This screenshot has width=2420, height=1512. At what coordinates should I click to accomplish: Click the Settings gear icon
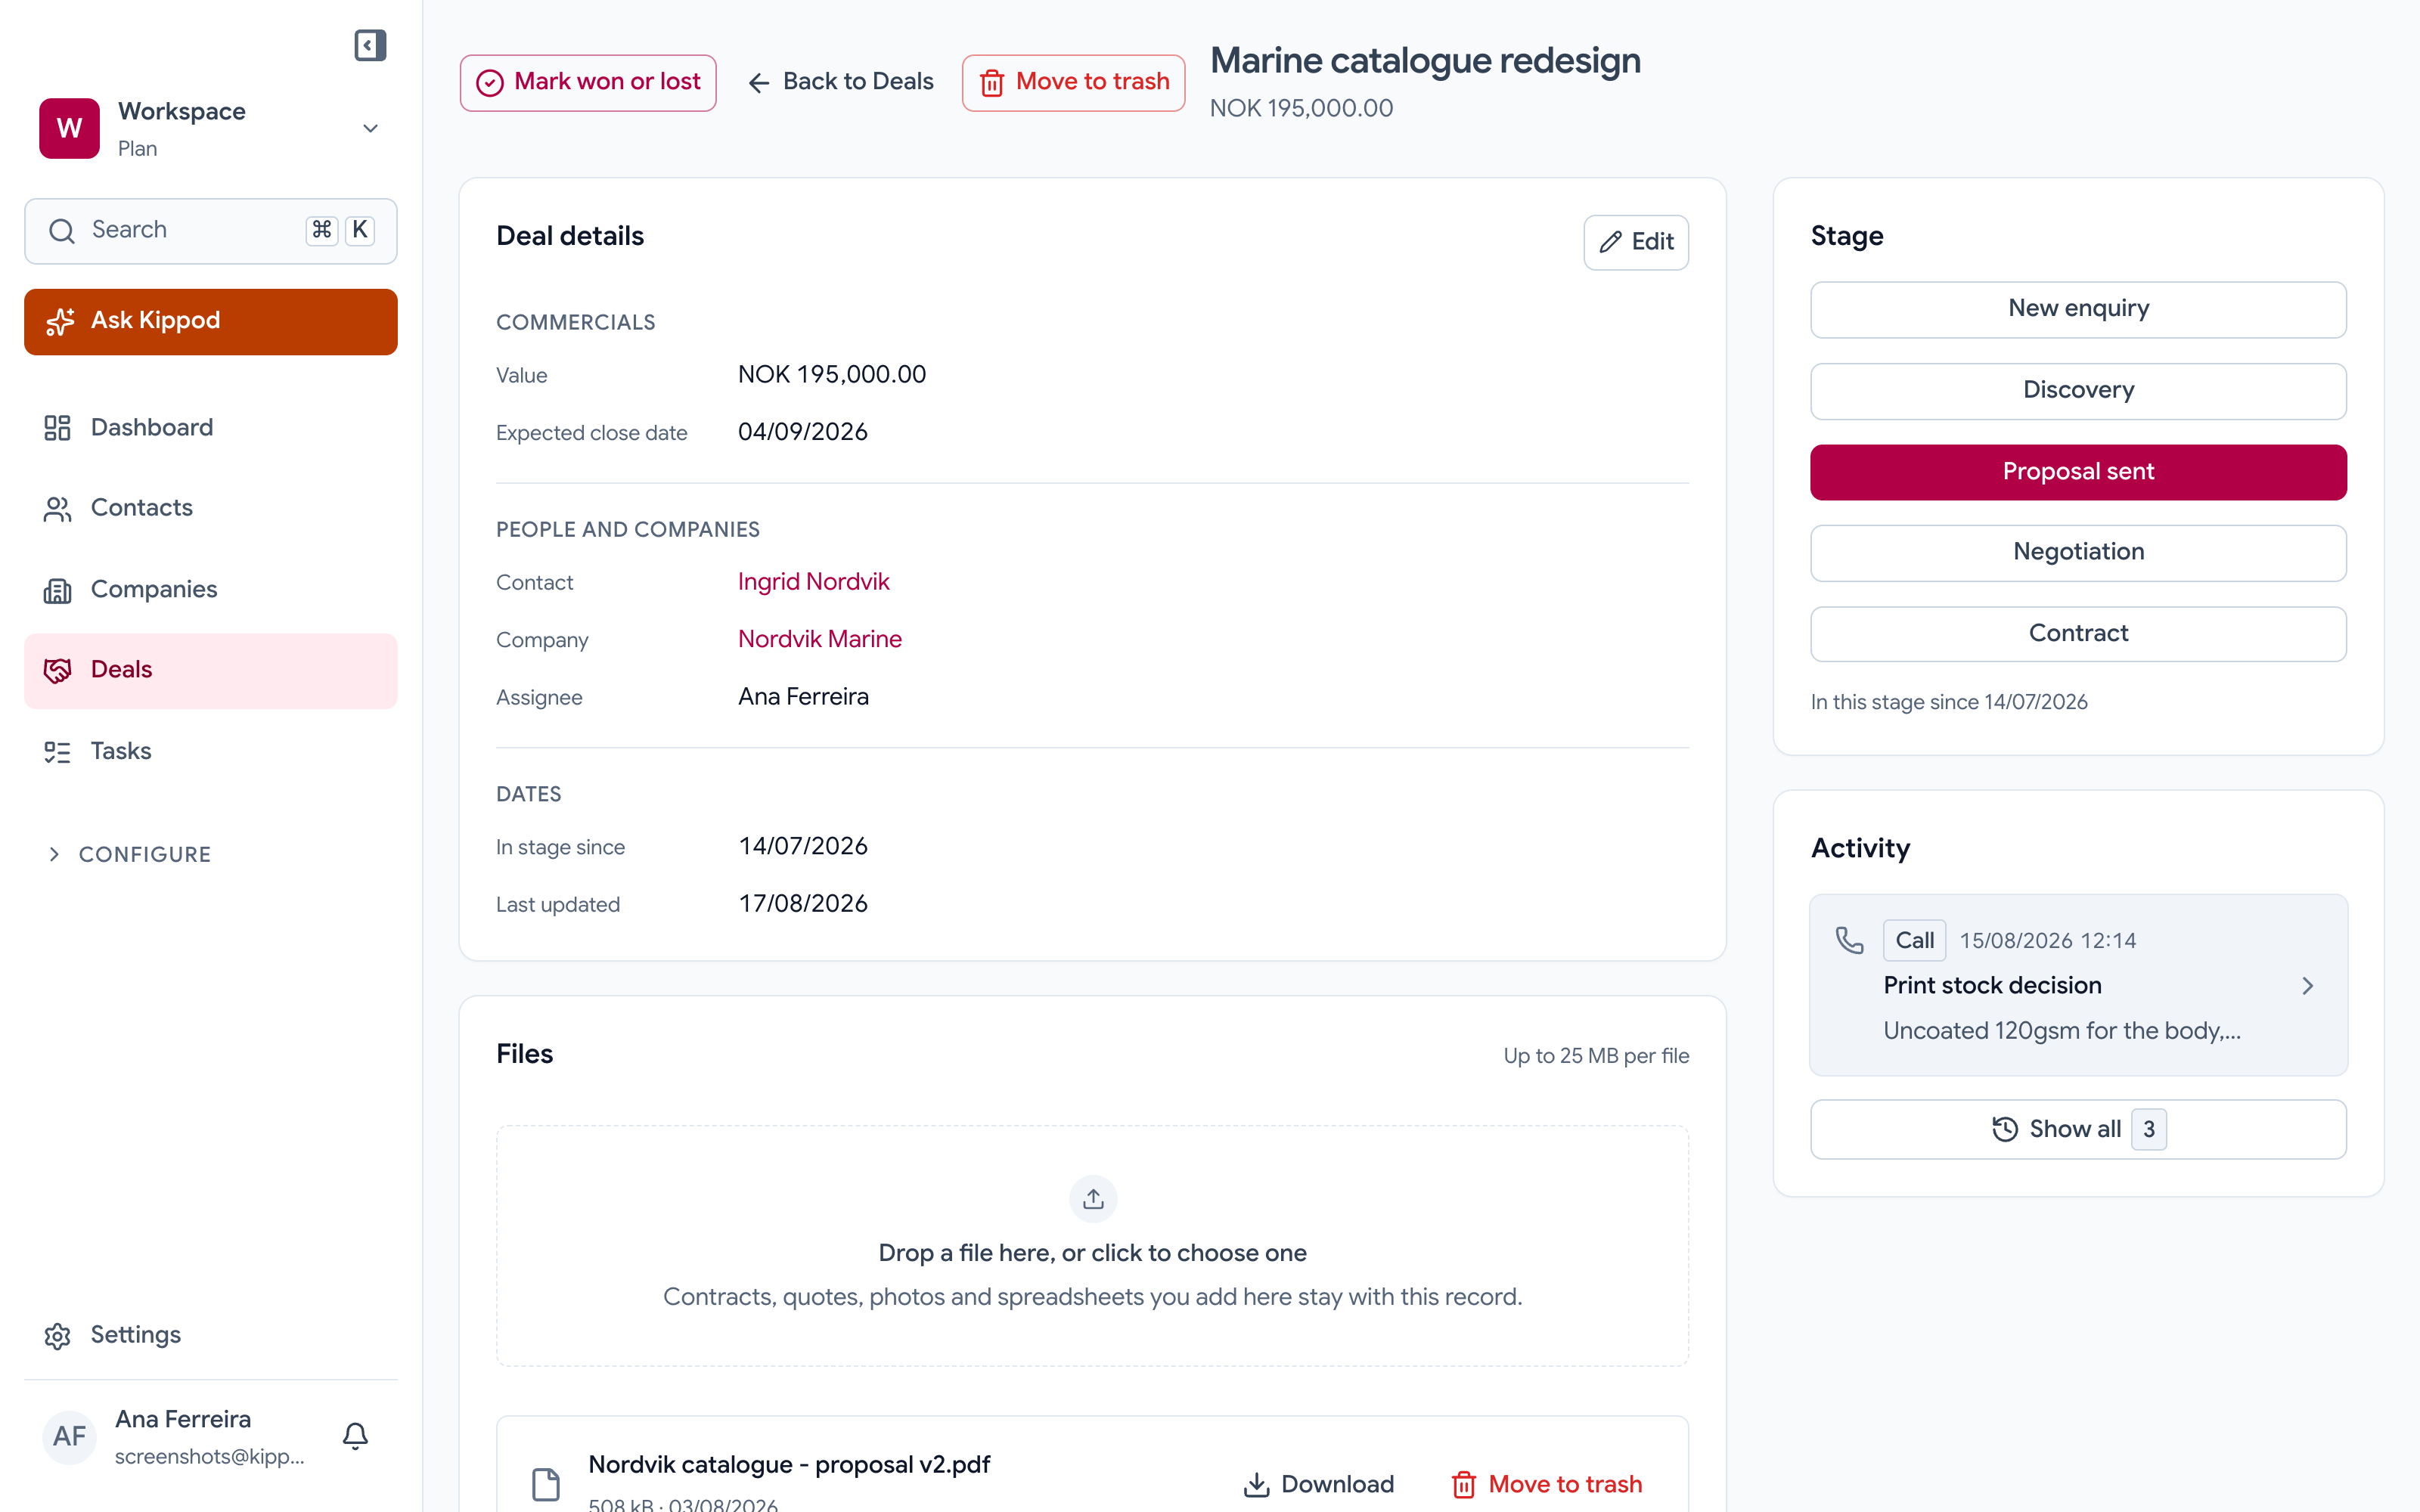[x=57, y=1335]
